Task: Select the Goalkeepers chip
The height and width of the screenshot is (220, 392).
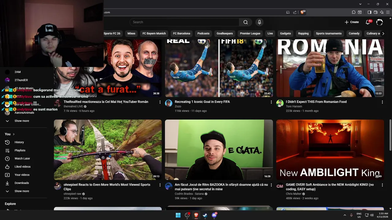Action: (225, 34)
